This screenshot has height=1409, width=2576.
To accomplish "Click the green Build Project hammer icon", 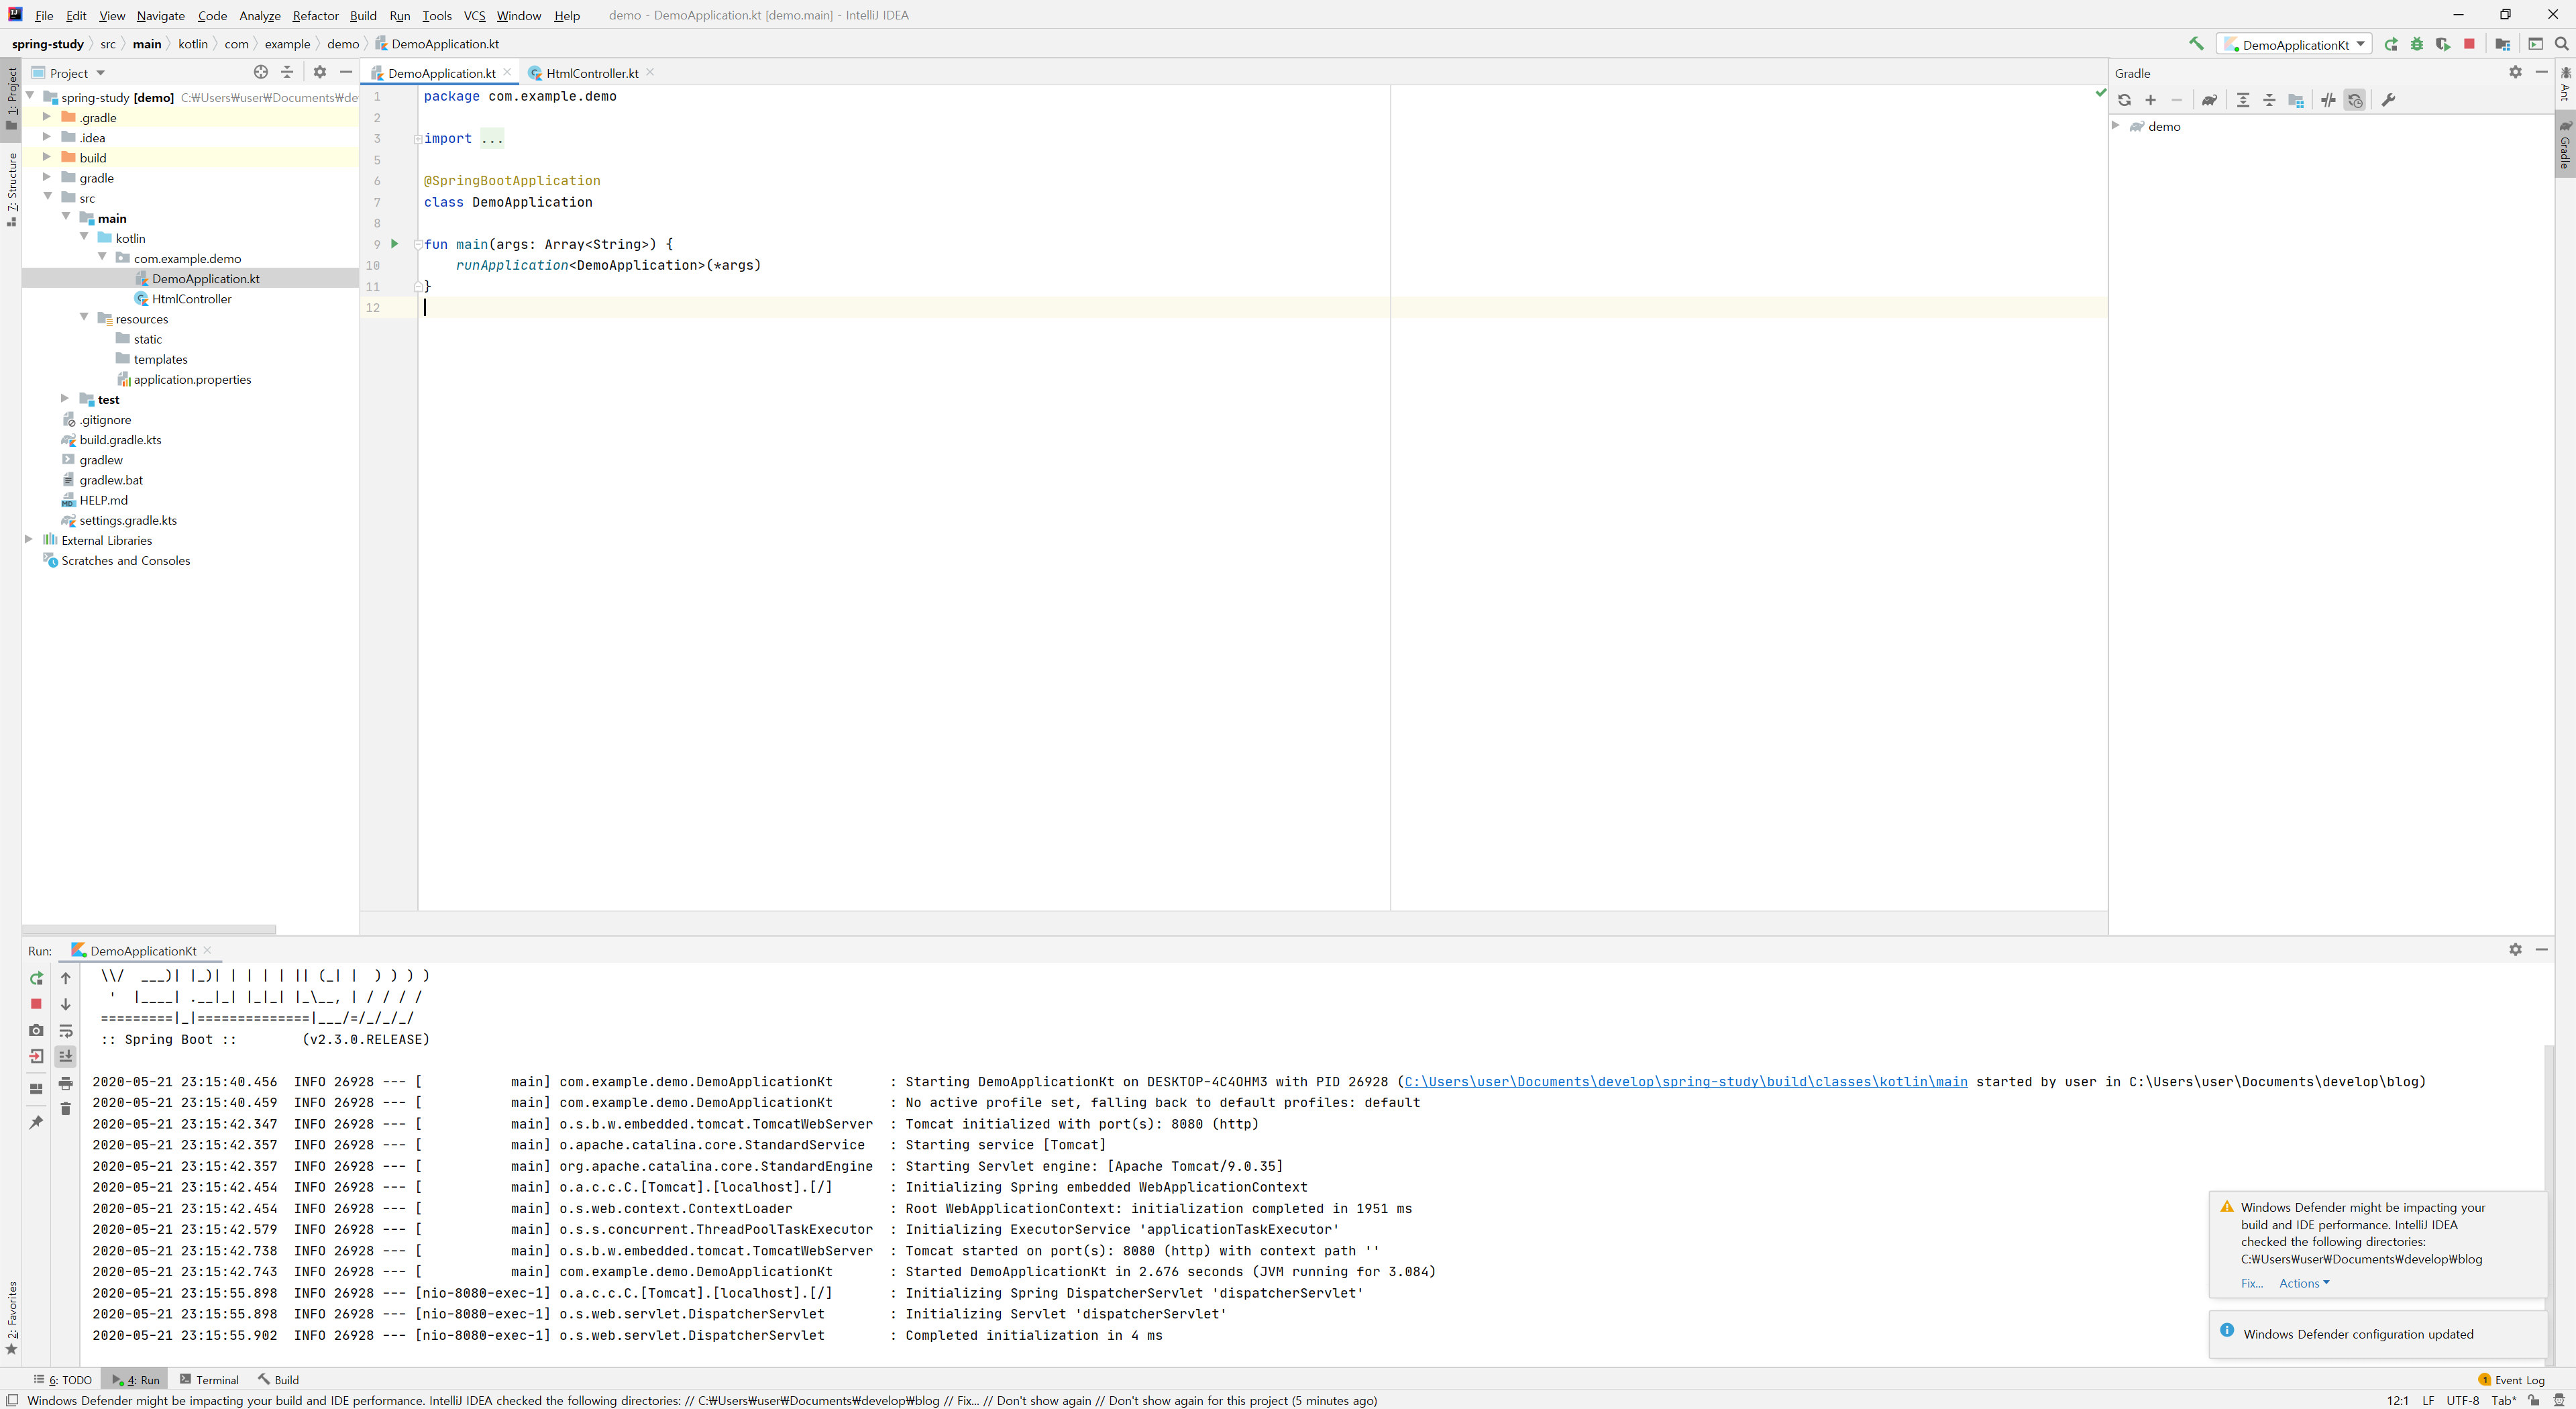I will coord(2196,44).
